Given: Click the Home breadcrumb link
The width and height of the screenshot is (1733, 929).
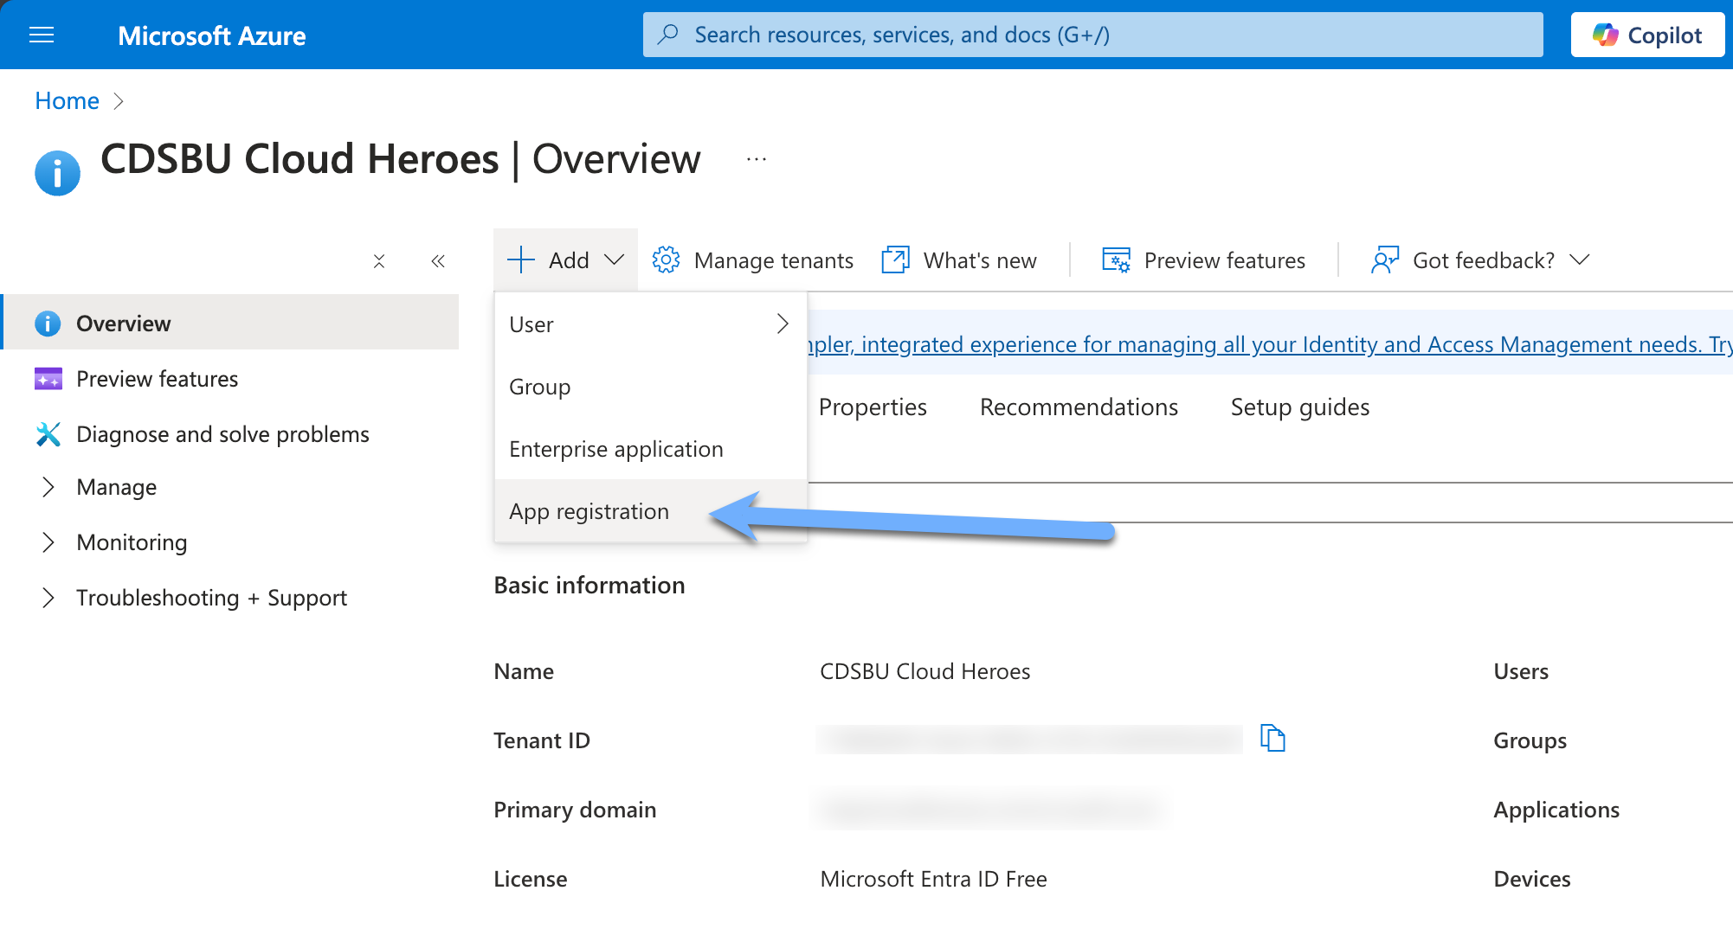Looking at the screenshot, I should (x=67, y=100).
